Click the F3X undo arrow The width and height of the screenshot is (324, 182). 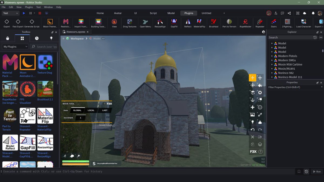pos(252,130)
